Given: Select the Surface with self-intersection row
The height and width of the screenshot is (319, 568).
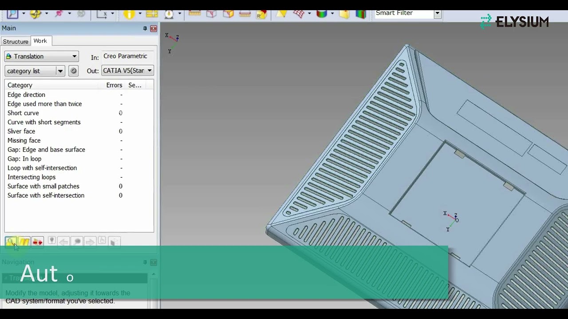Looking at the screenshot, I should pos(79,195).
